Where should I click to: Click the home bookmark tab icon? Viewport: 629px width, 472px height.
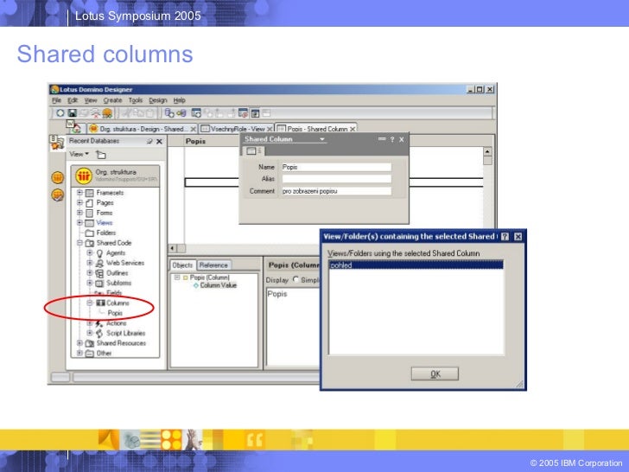(x=75, y=129)
